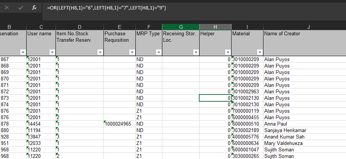Select Material cell 3010002963

(247, 91)
